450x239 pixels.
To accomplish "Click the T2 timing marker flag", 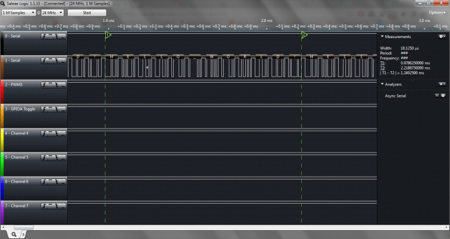I will 304,35.
